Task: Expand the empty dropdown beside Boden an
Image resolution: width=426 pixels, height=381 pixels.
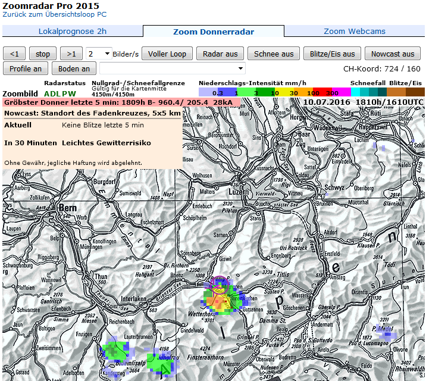Action: pyautogui.click(x=173, y=68)
